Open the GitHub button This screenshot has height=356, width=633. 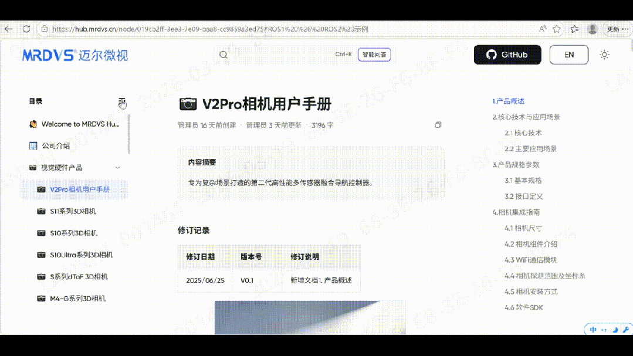[507, 55]
